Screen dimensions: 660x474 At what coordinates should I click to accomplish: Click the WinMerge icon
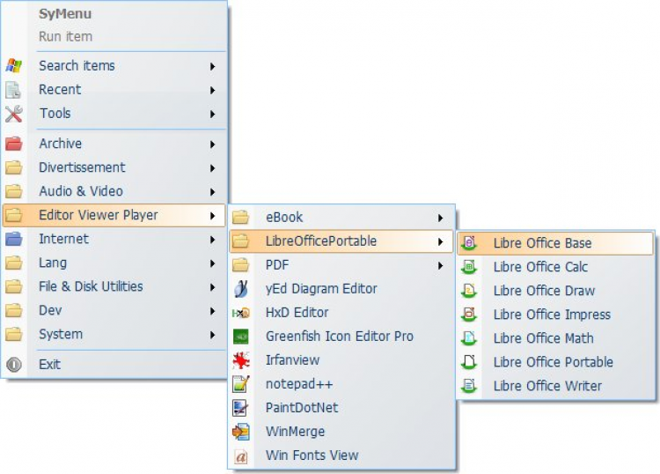pyautogui.click(x=240, y=432)
